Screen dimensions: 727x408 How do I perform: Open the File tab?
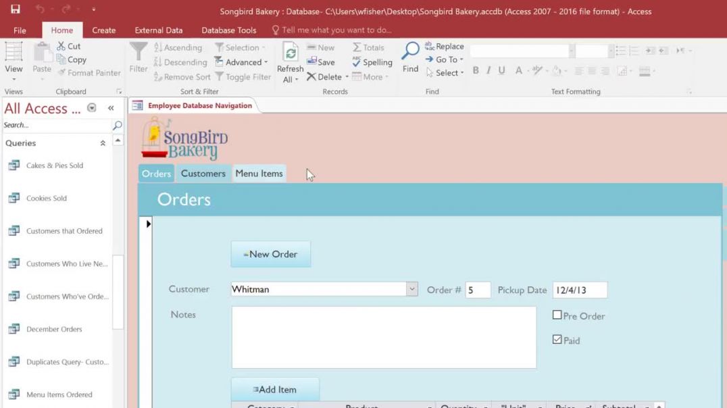pos(20,30)
